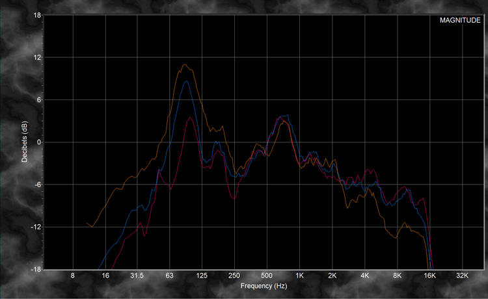Click the orange trace peak near 80 Hz
Image resolution: width=488 pixels, height=299 pixels.
(185, 64)
